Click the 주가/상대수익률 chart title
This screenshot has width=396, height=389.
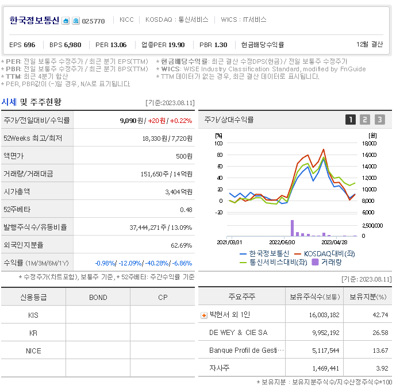(229, 120)
